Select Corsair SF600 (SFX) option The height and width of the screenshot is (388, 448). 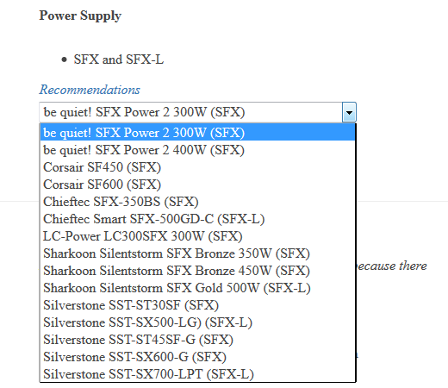point(197,185)
